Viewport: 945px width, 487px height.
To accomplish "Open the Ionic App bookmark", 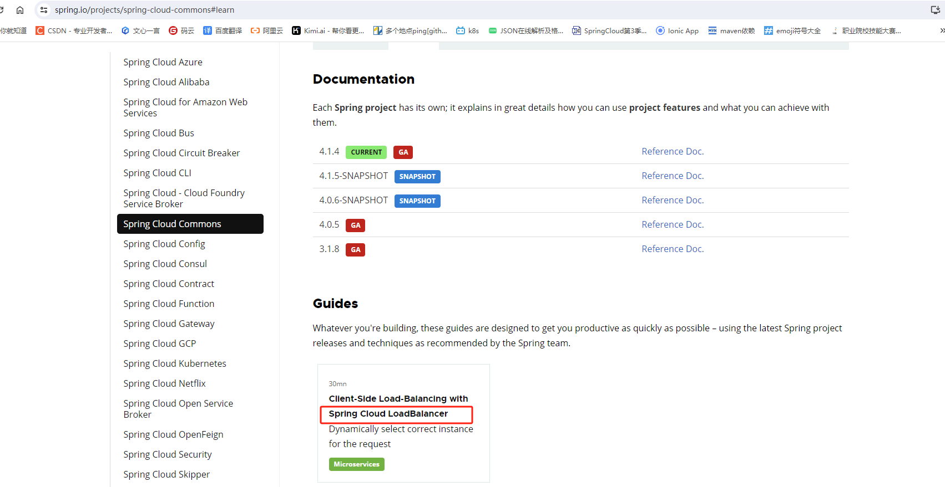I will pos(677,30).
